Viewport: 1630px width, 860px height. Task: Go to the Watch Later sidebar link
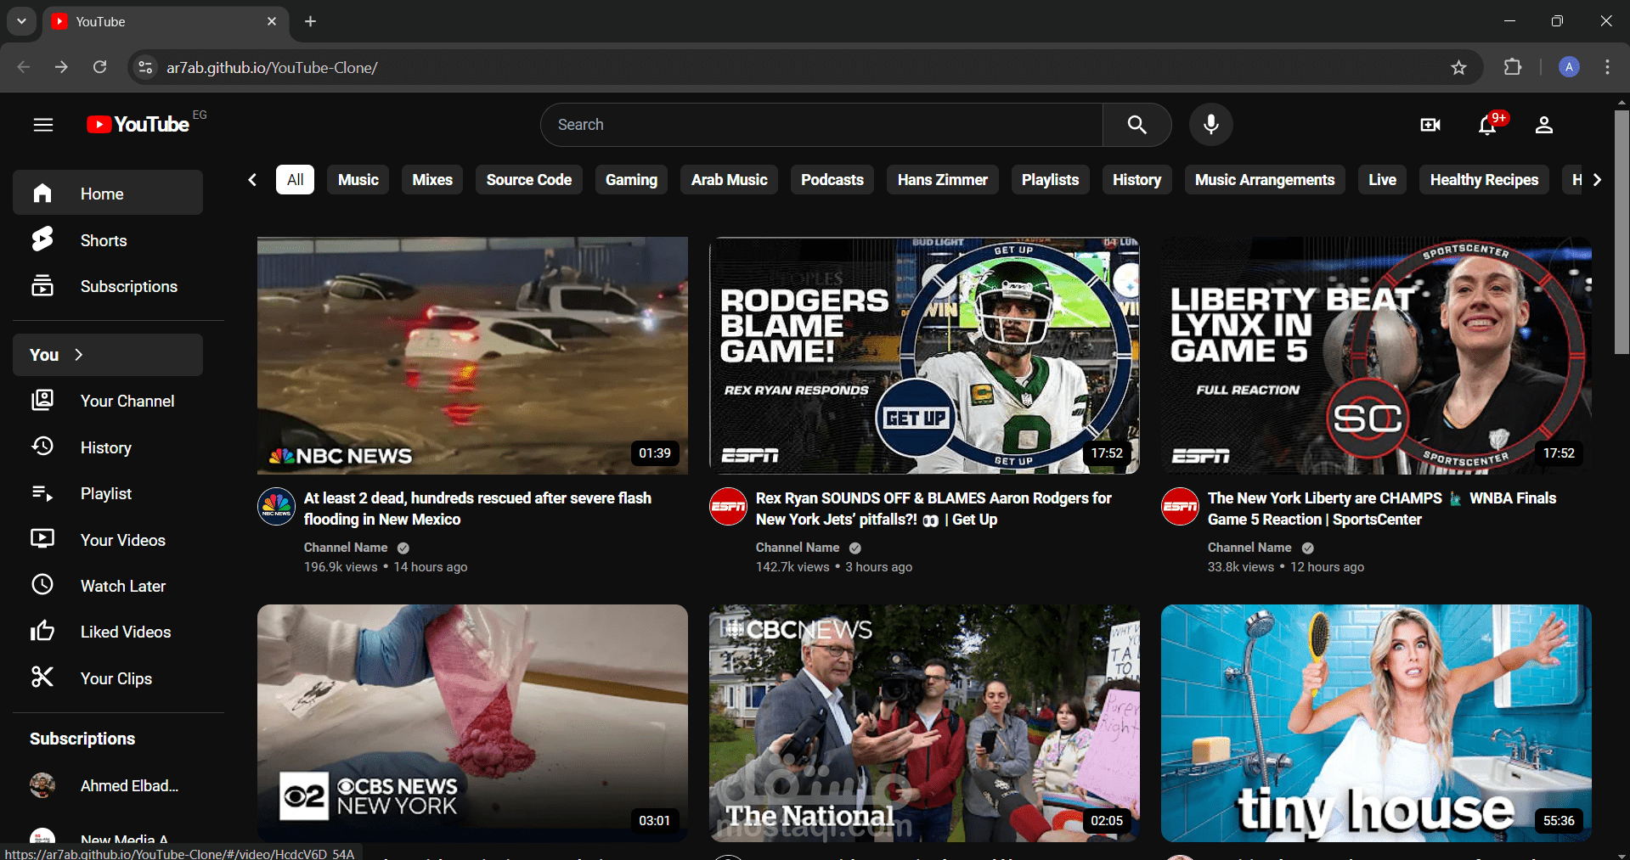tap(108, 585)
